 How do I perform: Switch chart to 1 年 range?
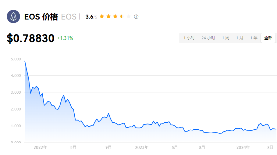(254, 38)
